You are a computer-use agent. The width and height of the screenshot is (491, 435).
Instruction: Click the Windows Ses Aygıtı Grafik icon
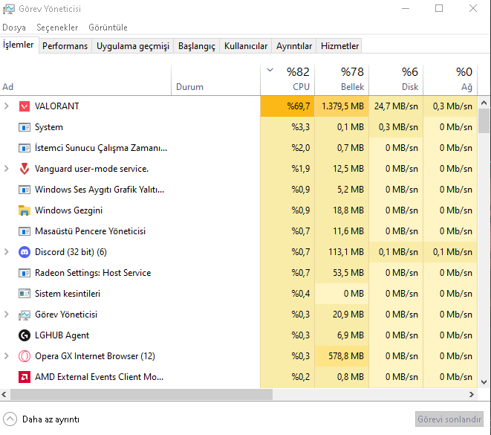25,190
